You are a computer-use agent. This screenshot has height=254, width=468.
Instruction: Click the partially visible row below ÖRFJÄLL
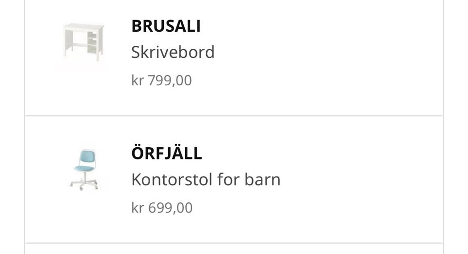(234, 249)
